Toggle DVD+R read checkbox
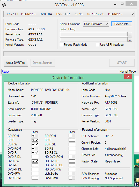The image size is (139, 187). [33, 165]
